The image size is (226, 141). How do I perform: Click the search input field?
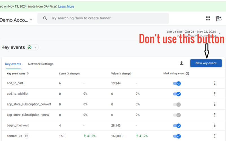click(103, 18)
